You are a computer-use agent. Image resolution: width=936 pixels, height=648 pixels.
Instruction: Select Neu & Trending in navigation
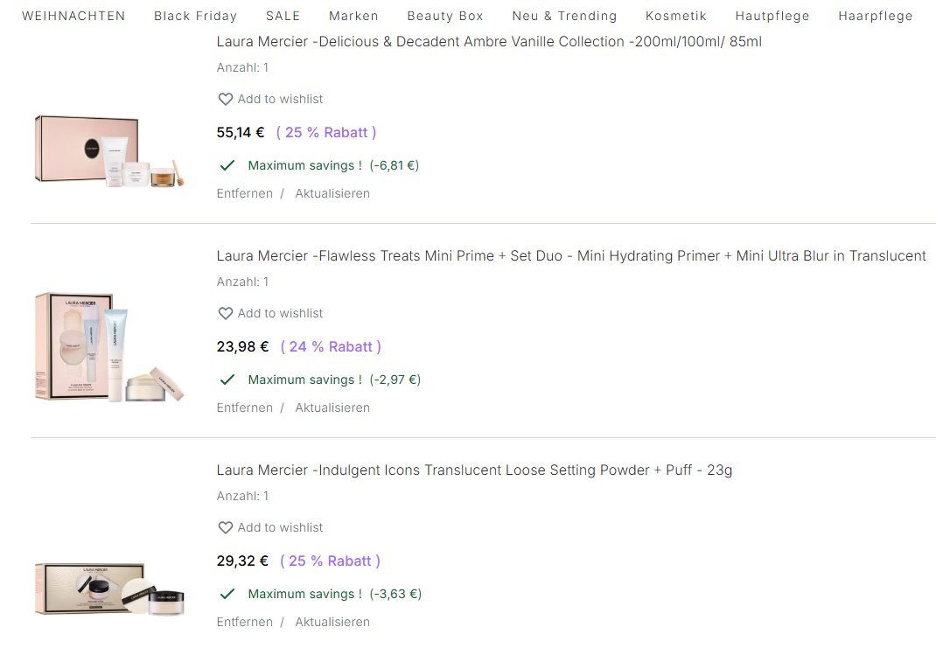(564, 16)
